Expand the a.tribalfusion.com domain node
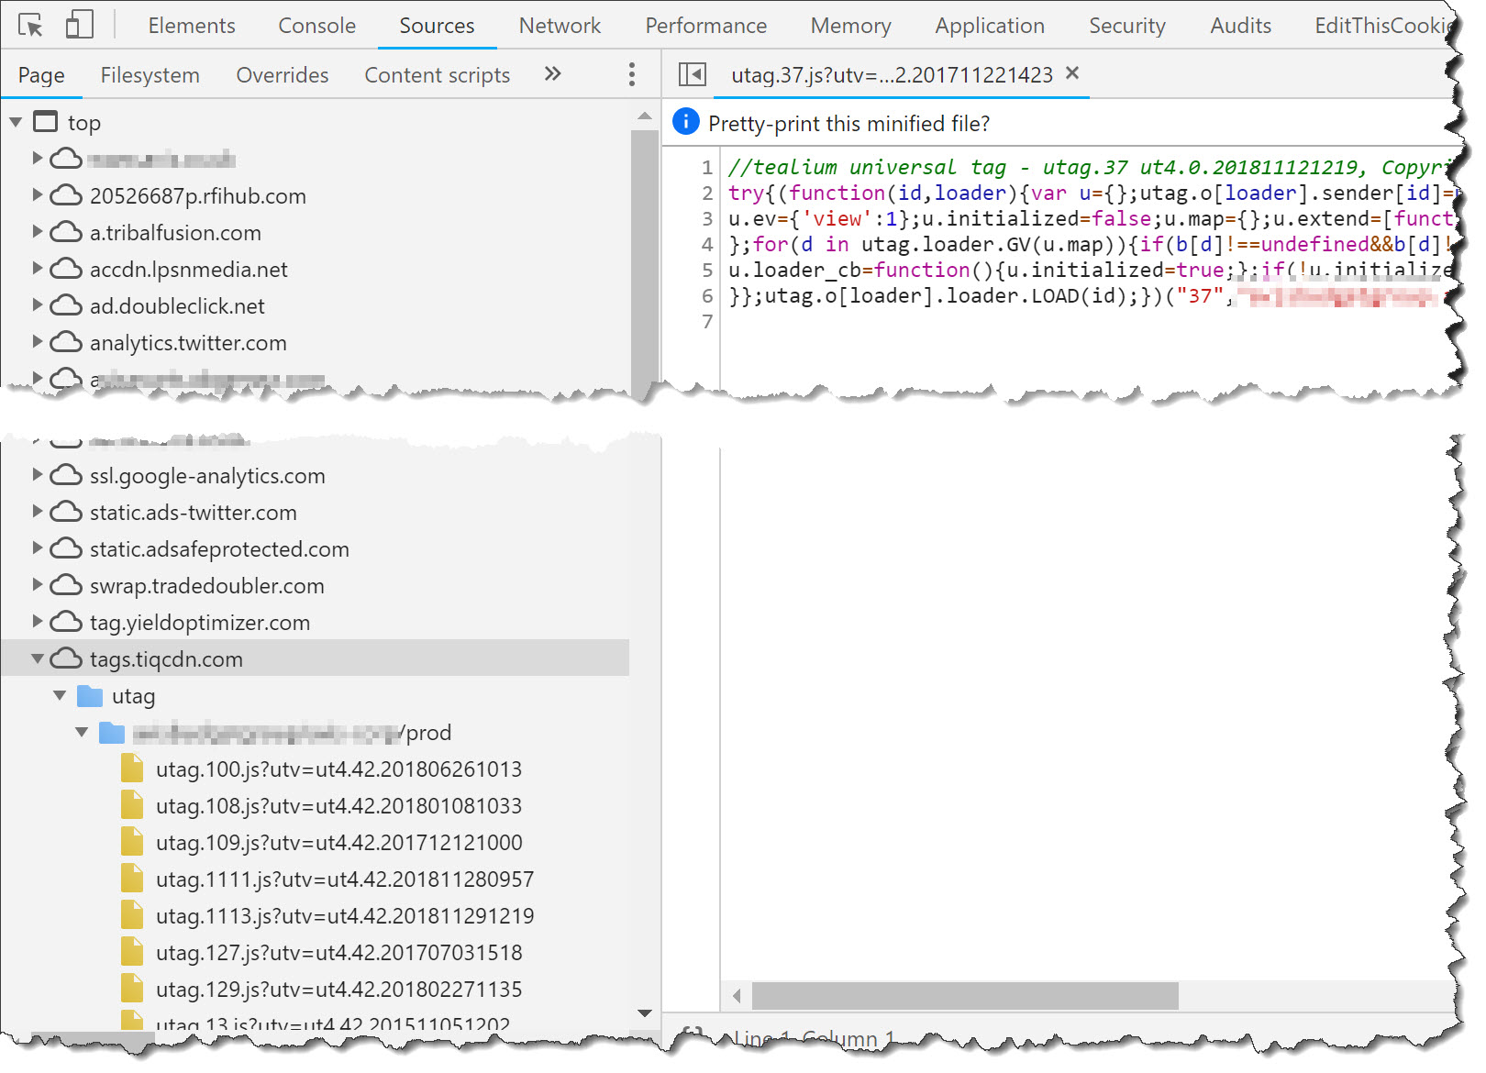 coord(38,231)
